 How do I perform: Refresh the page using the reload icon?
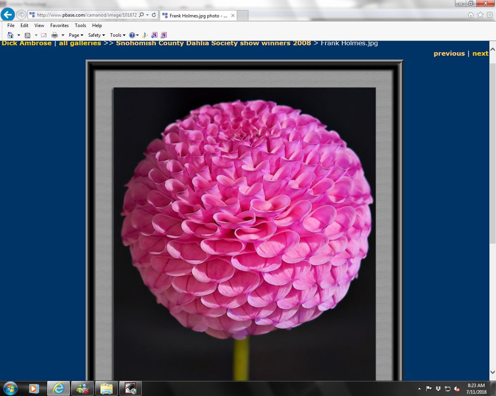pyautogui.click(x=154, y=15)
